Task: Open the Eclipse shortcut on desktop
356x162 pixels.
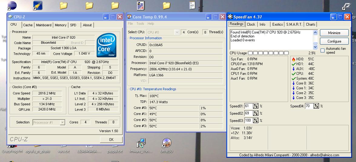Action: [x=12, y=5]
